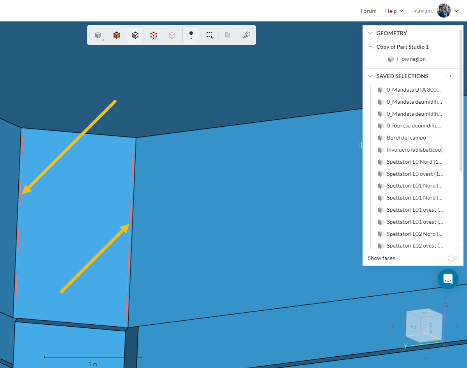Viewport: 467px width, 368px height.
Task: Select Spettatori L0 Nord saved selection
Action: [x=415, y=162]
